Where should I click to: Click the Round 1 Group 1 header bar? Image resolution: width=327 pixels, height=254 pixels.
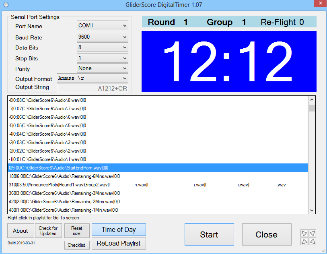coord(229,22)
